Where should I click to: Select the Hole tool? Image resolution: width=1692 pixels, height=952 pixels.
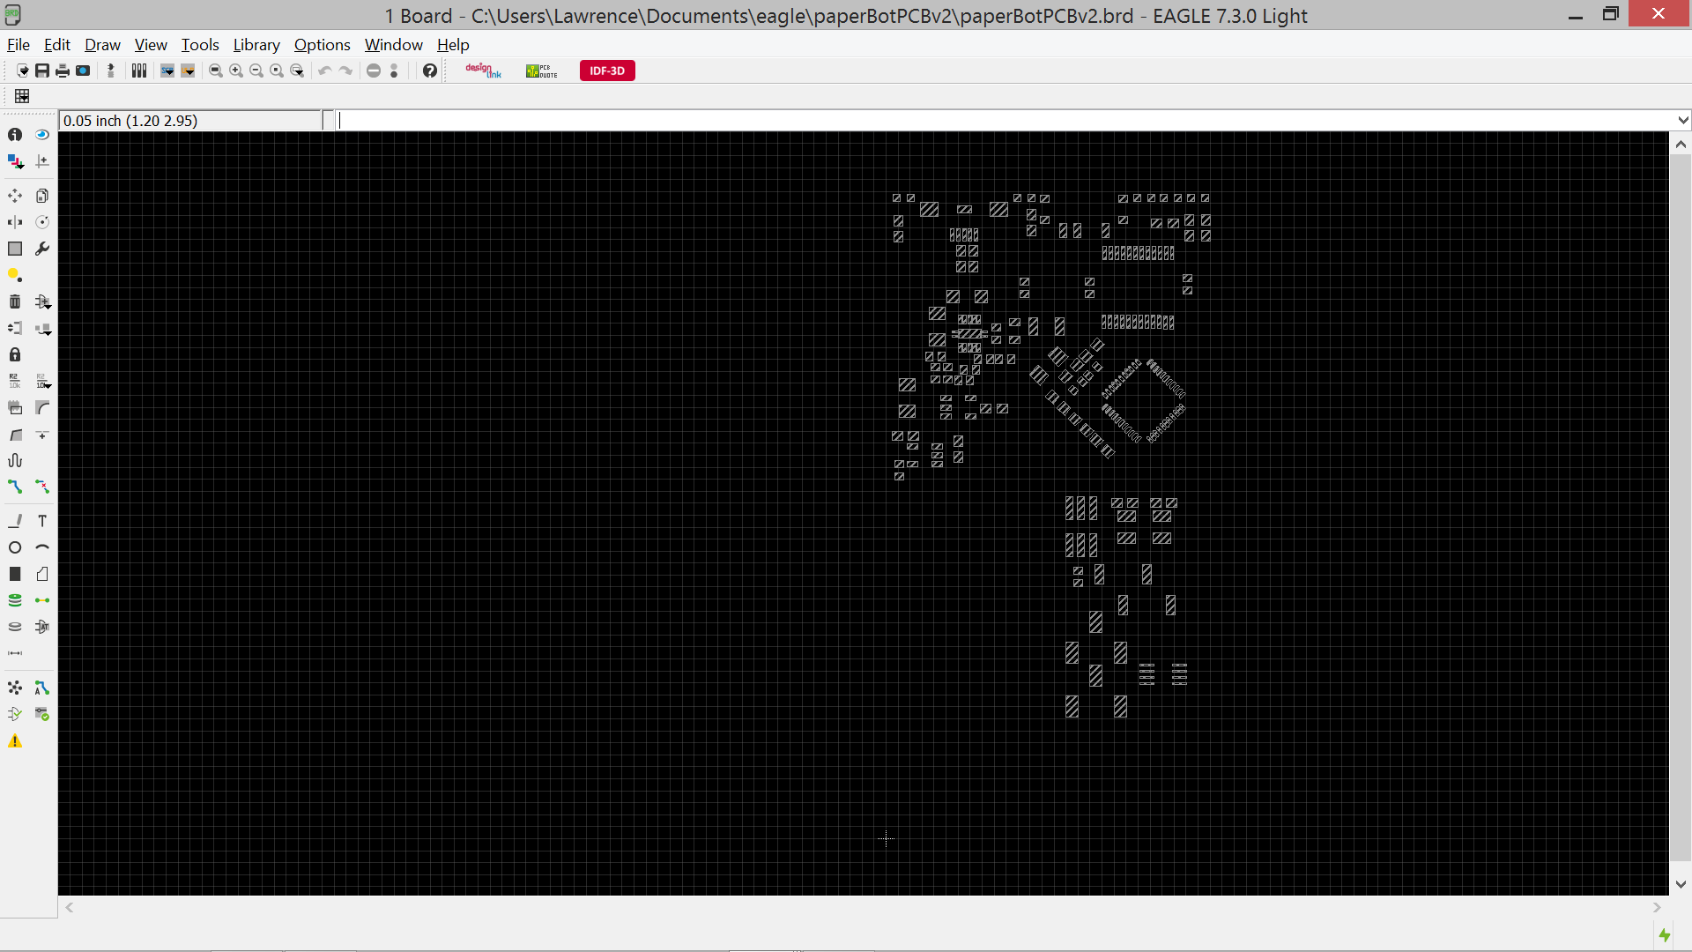[15, 627]
